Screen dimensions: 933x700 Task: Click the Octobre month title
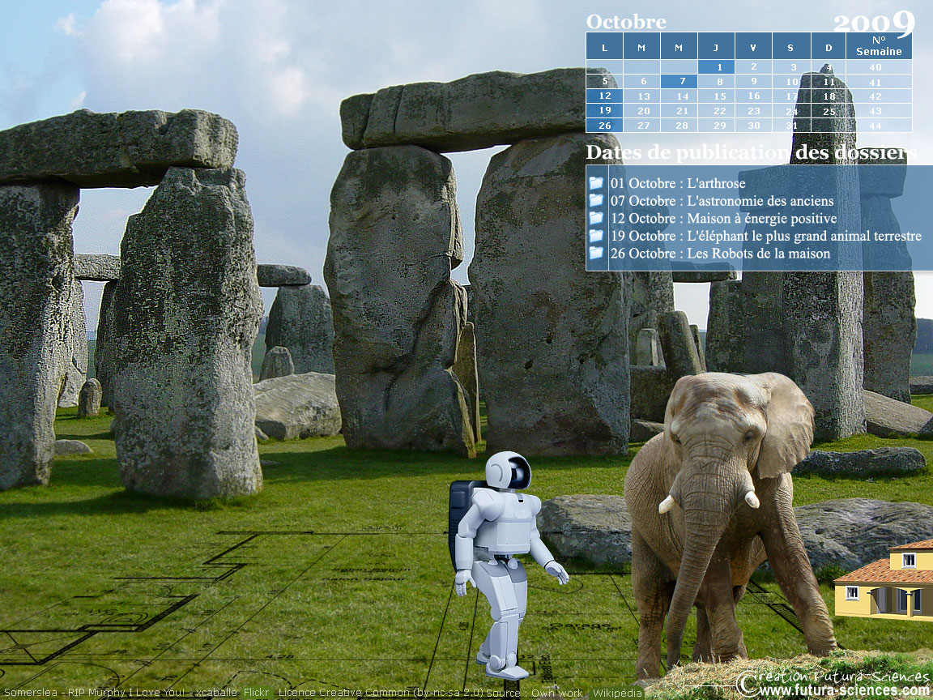click(626, 22)
